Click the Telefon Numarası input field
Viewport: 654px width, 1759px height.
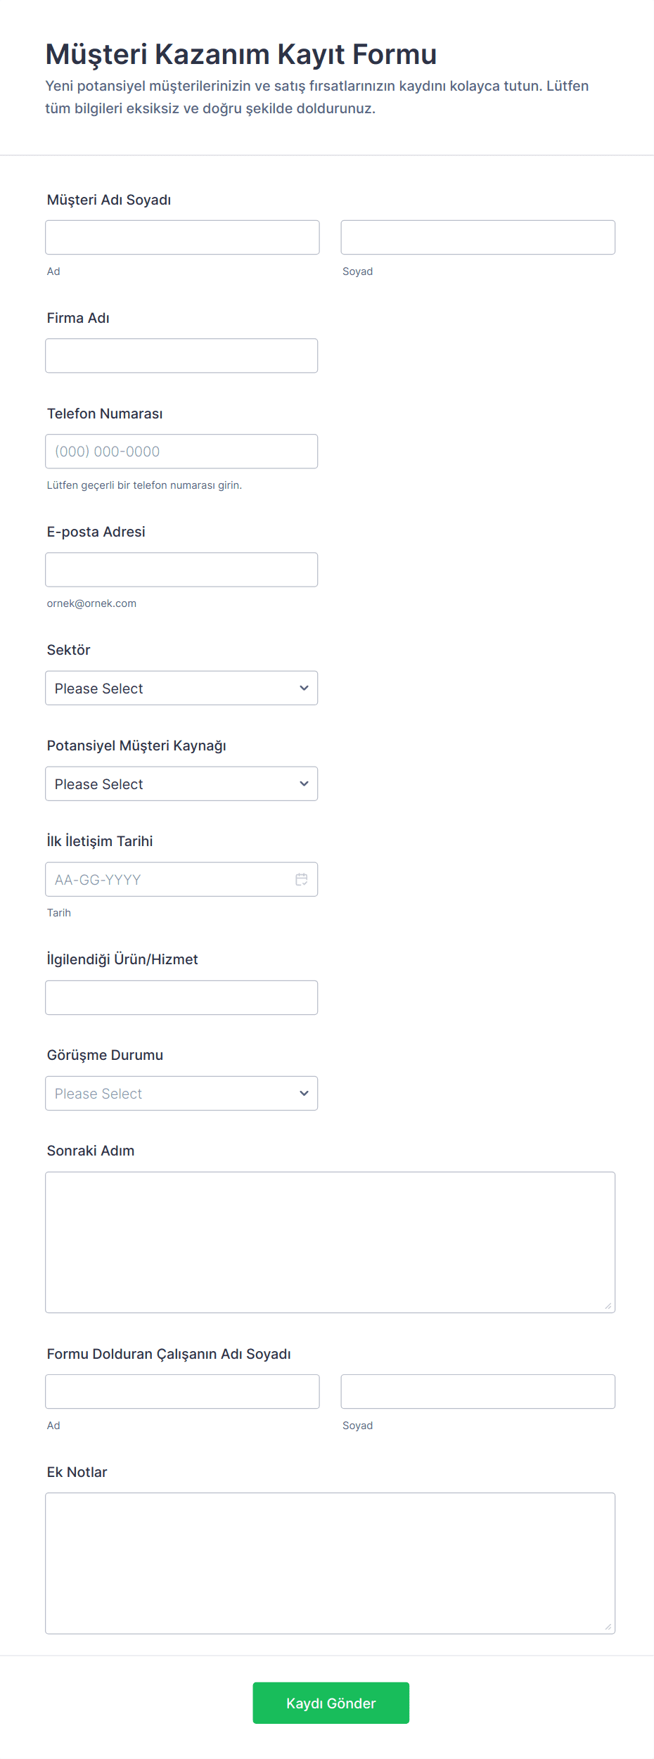pyautogui.click(x=181, y=452)
